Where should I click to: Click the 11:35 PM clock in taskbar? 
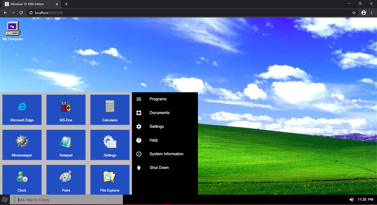(365, 200)
